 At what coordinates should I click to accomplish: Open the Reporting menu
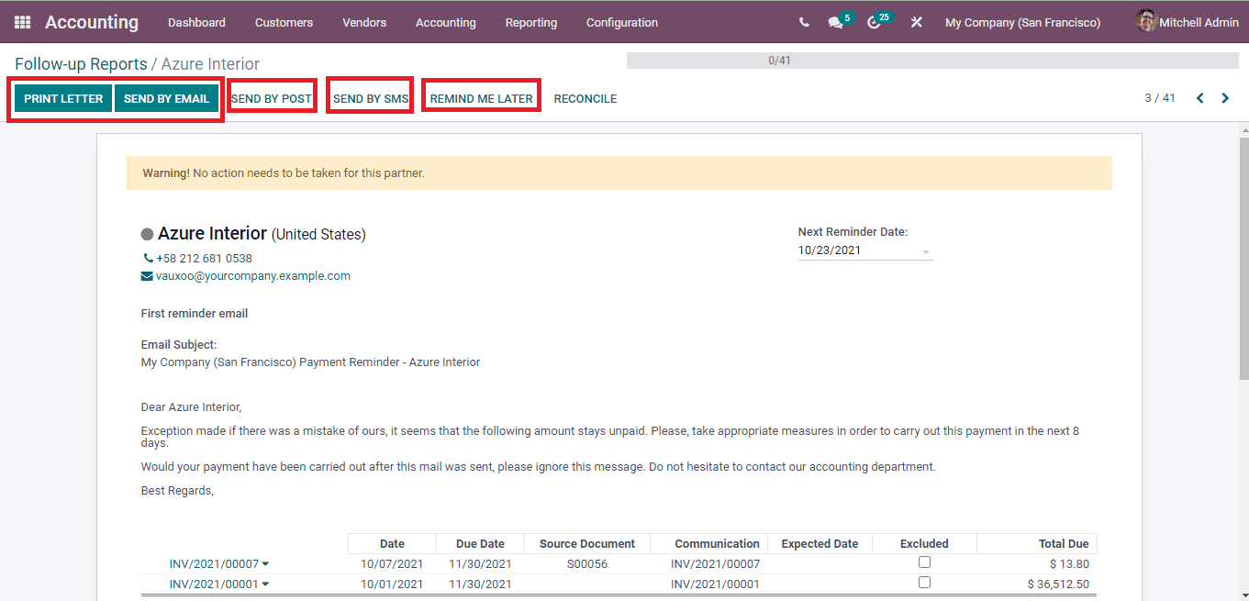(530, 22)
